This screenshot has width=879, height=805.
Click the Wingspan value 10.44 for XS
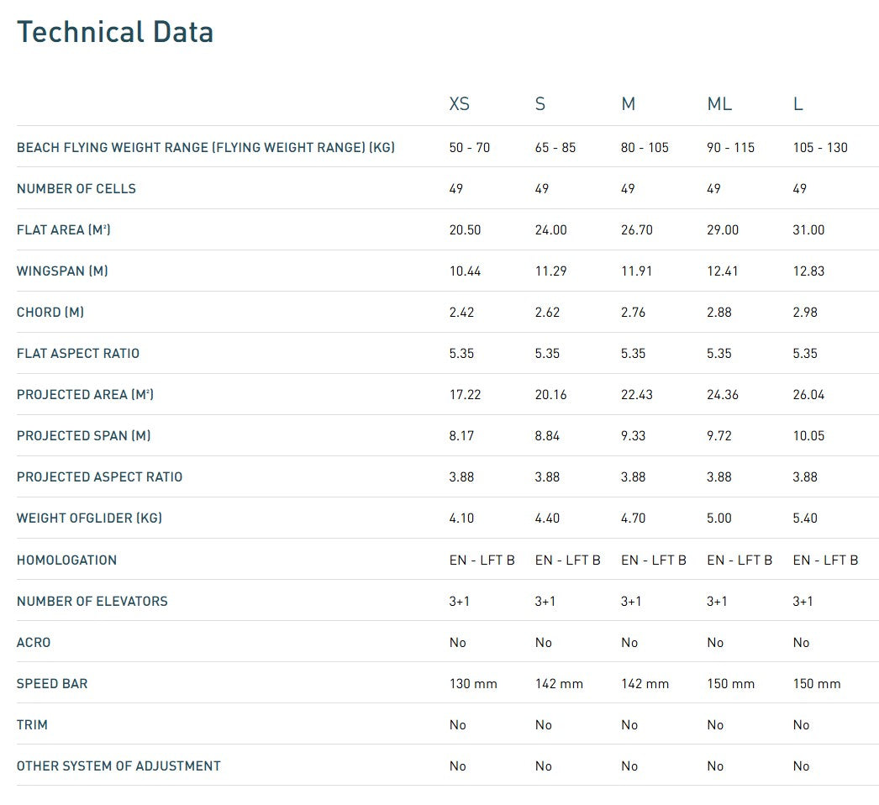[465, 271]
